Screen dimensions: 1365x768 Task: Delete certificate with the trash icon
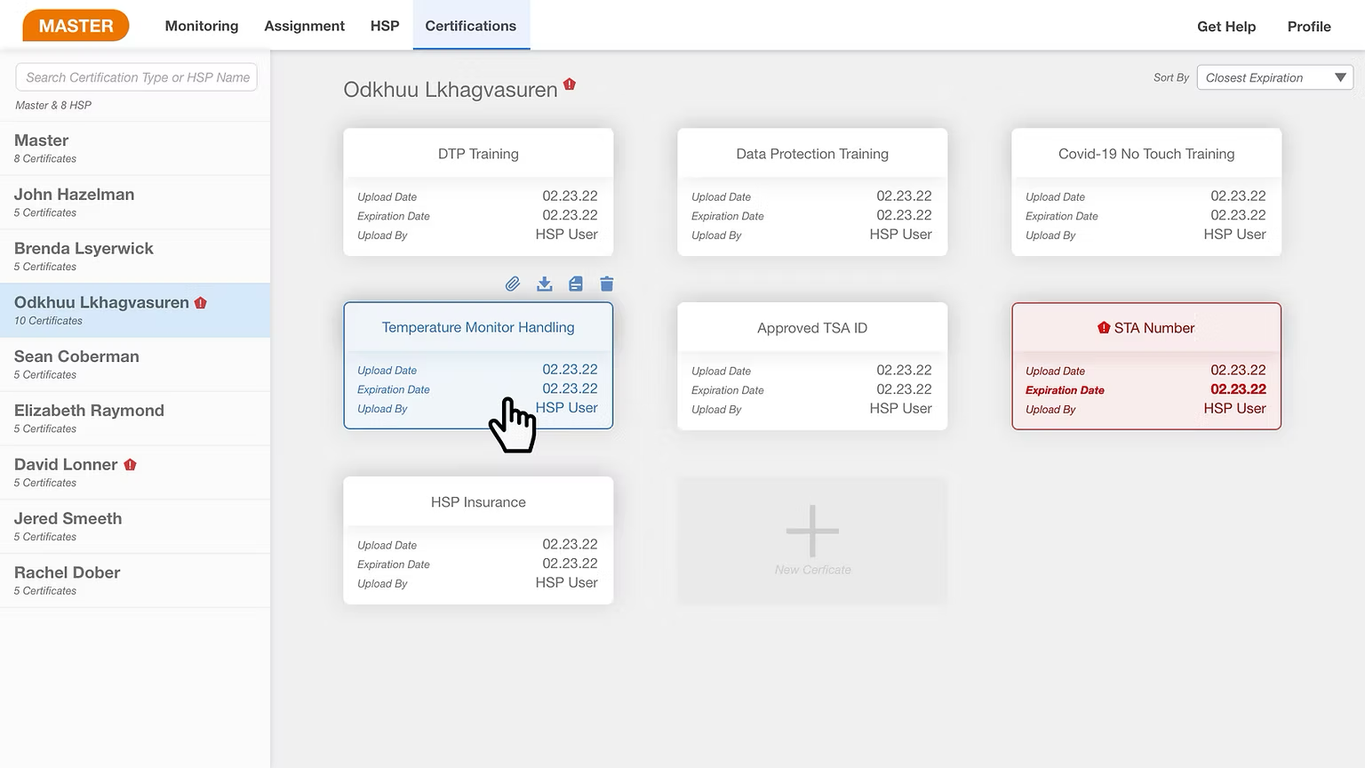(x=607, y=284)
